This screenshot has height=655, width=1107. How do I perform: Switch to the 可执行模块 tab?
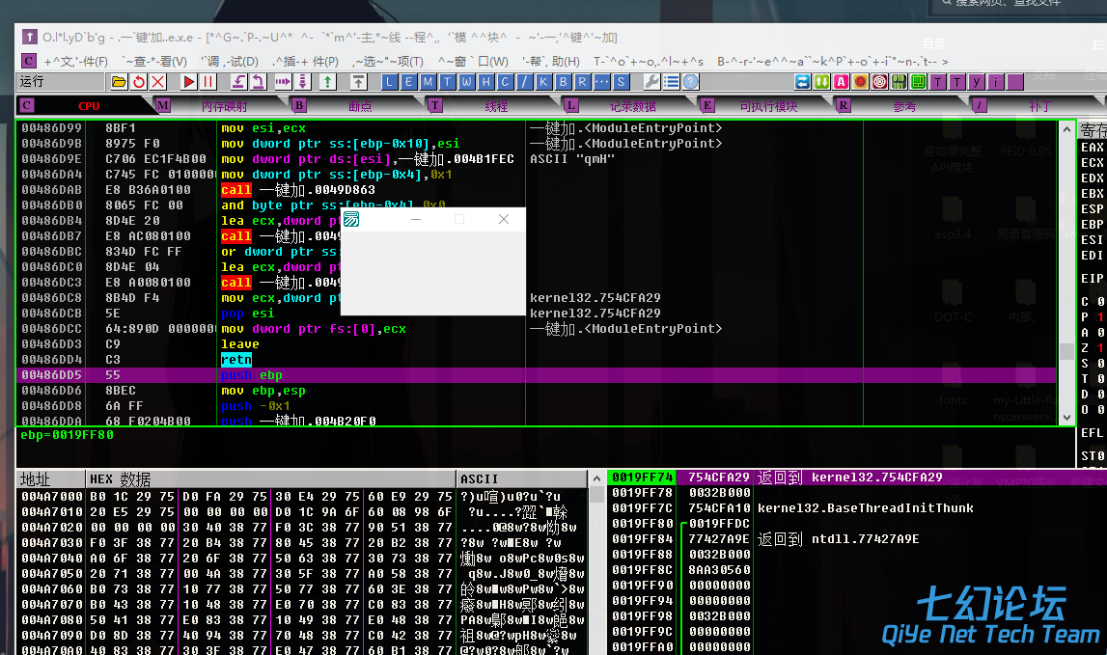pyautogui.click(x=768, y=106)
